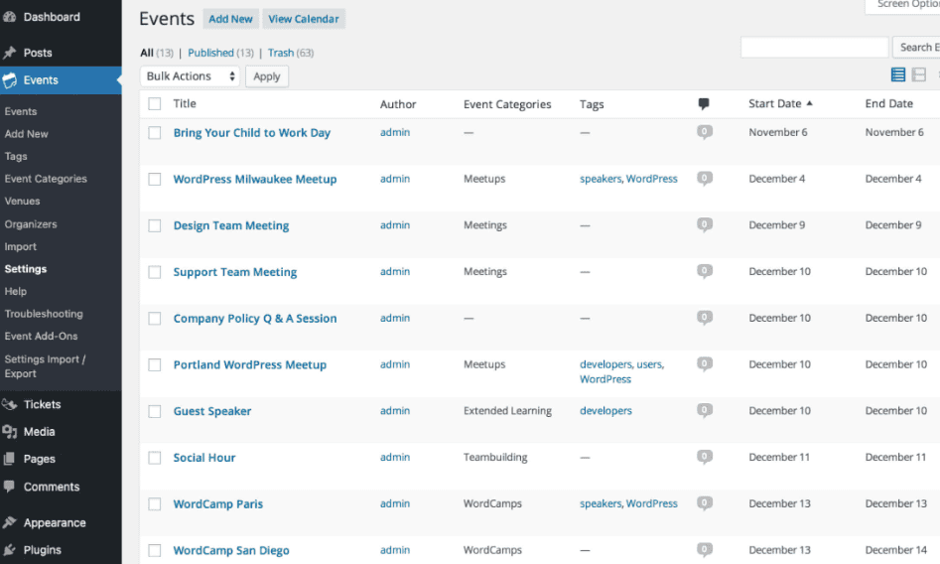Click the Media icon in sidebar
The width and height of the screenshot is (940, 564).
9,432
